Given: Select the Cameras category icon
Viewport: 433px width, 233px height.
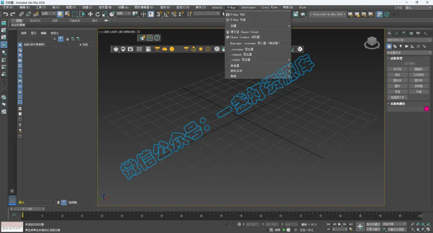Looking at the screenshot, I should coord(407,47).
